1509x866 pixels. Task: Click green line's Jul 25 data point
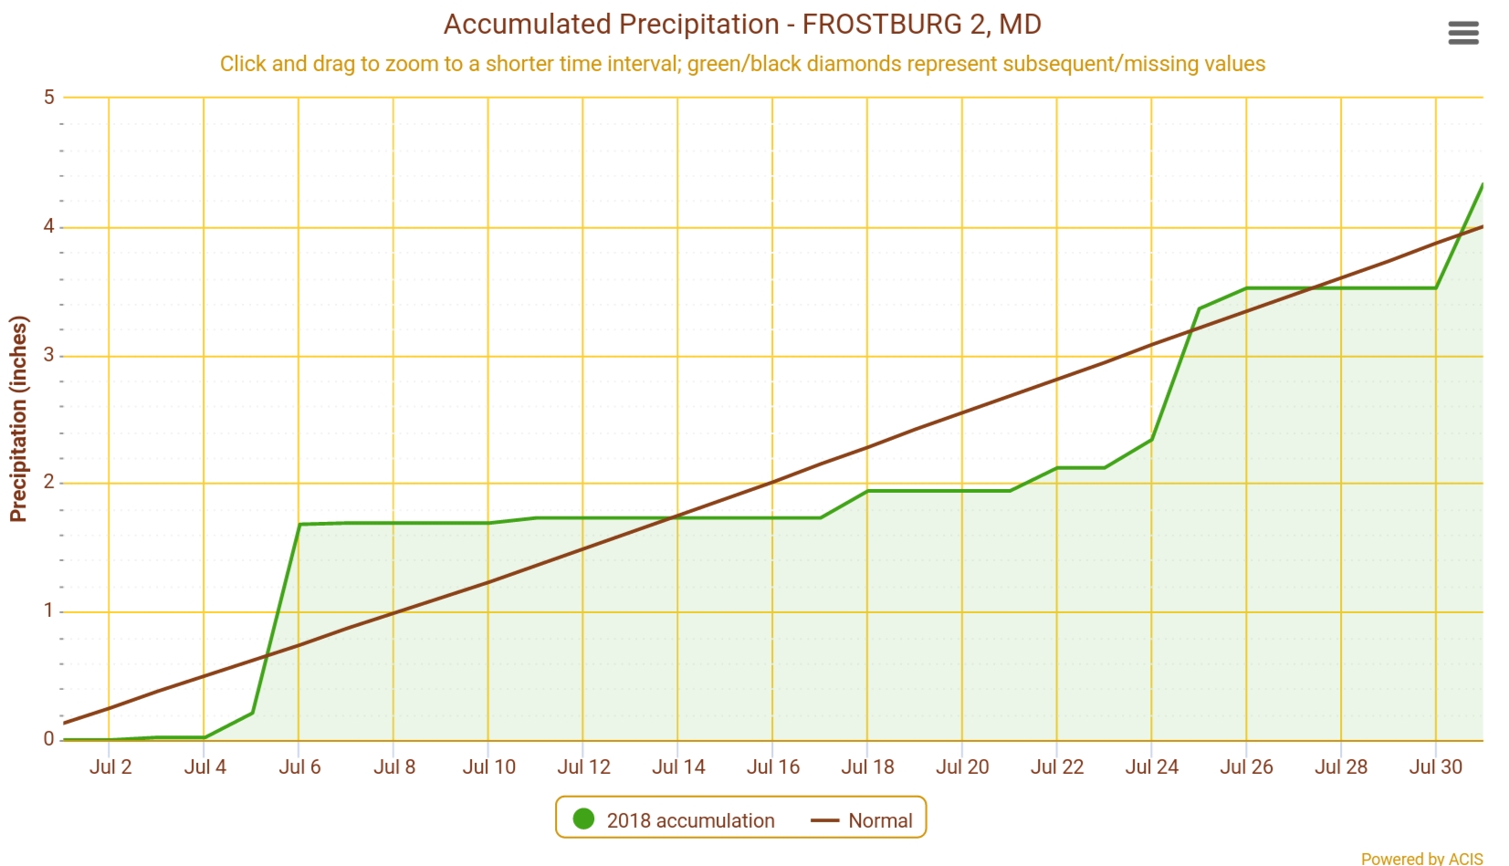click(x=1200, y=308)
